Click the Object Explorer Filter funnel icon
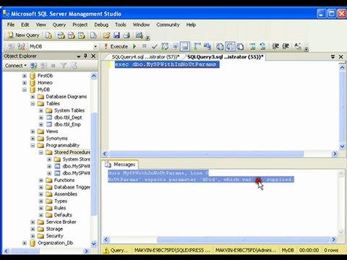This screenshot has height=260, width=347. [x=64, y=66]
